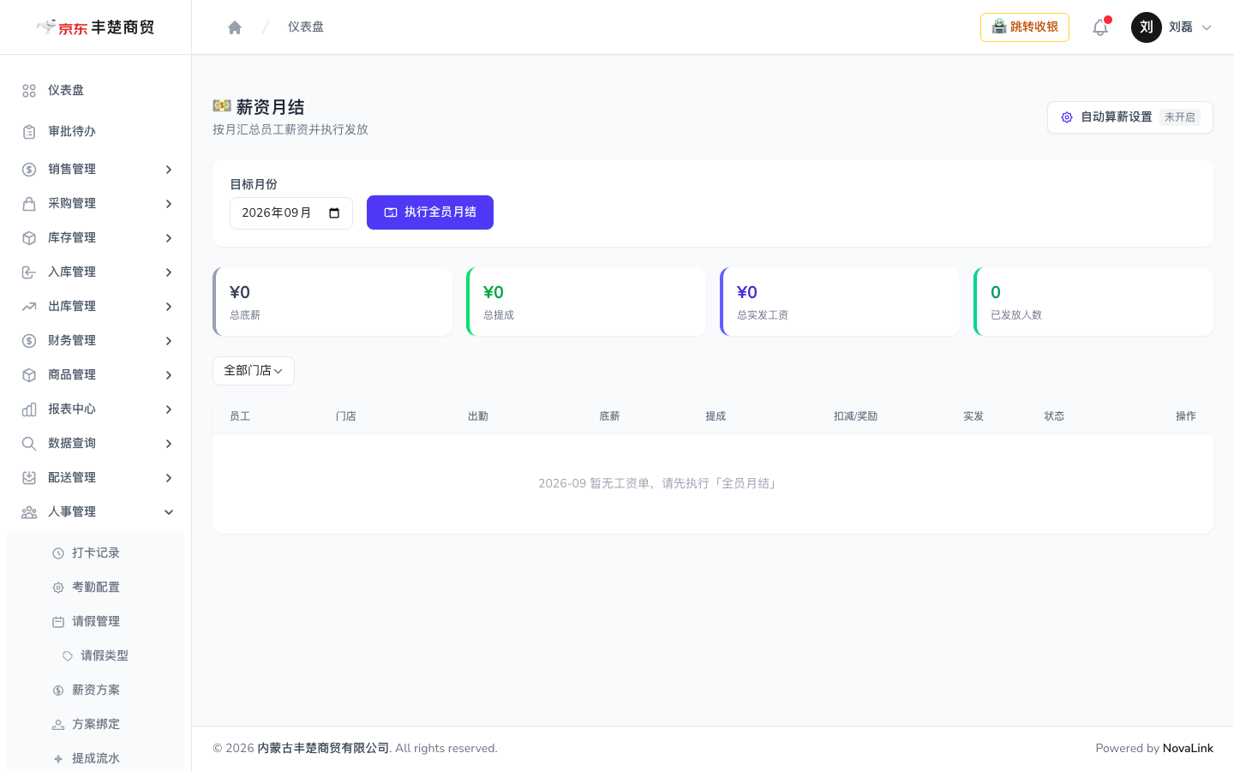Click the 未开启 status badge
The image size is (1234, 771).
[1180, 117]
